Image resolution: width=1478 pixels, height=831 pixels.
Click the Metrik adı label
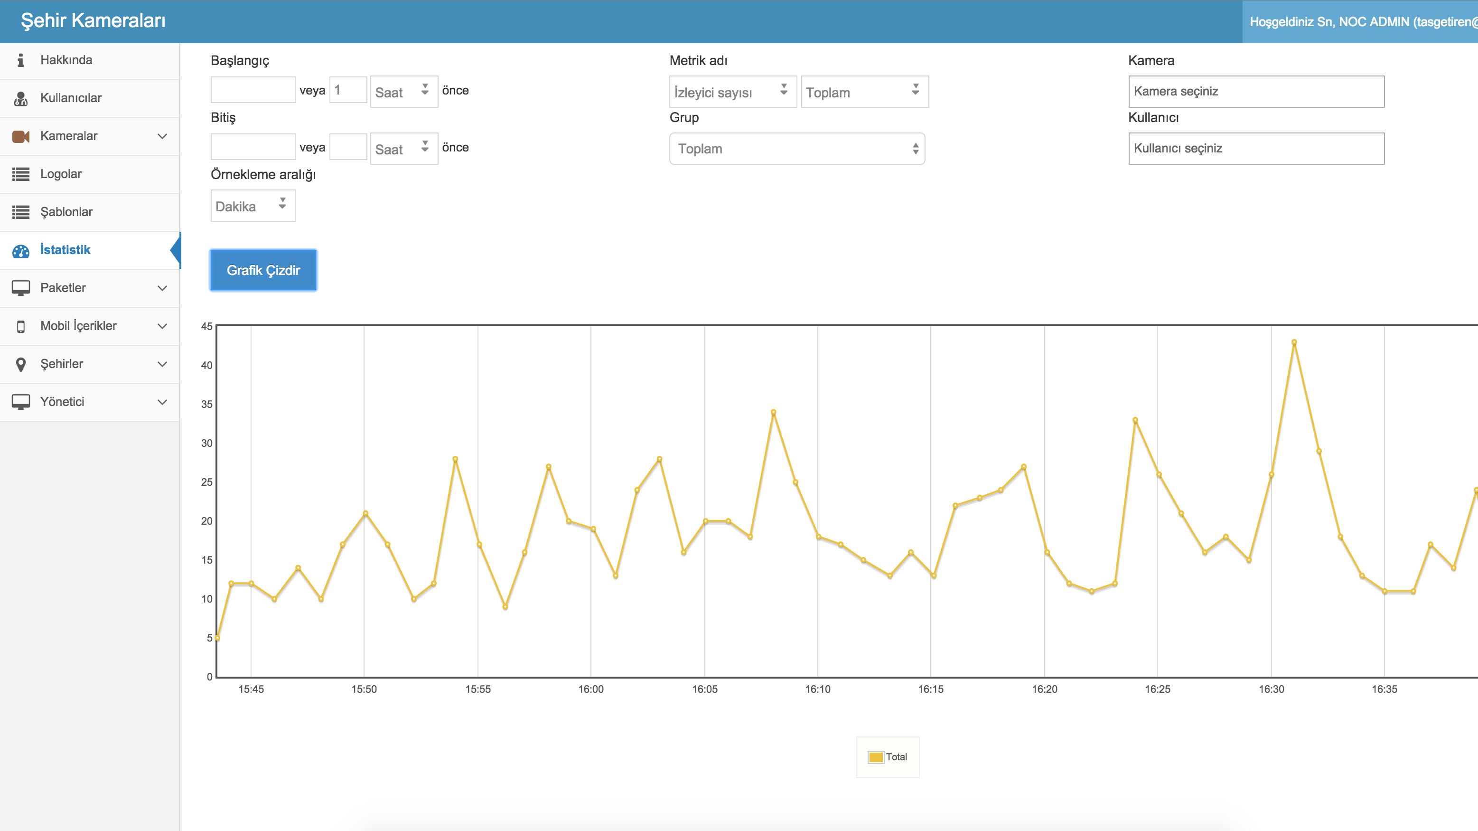tap(698, 61)
